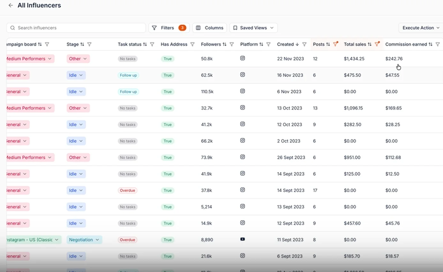The image size is (443, 272).
Task: Open the Created column filter funnel
Action: tap(304, 45)
